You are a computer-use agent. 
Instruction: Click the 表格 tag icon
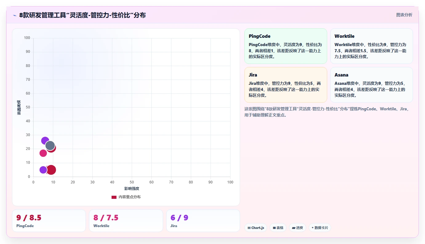pyautogui.click(x=274, y=228)
